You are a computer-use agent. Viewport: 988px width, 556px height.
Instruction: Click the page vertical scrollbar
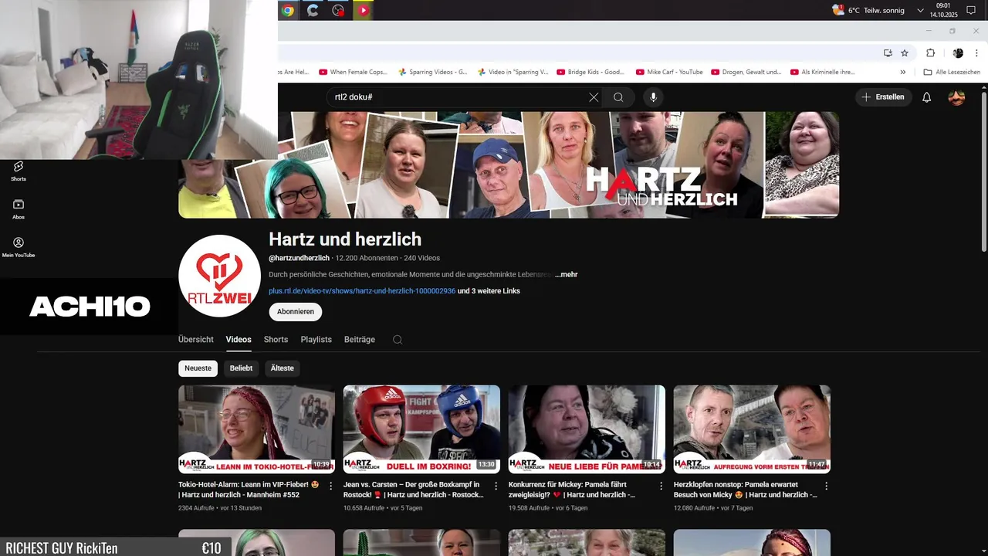(983, 171)
